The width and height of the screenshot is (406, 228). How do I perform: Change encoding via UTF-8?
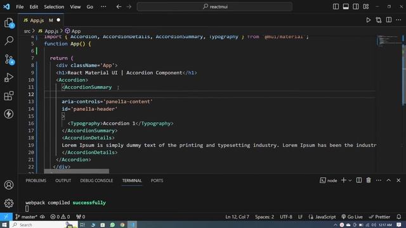[286, 217]
